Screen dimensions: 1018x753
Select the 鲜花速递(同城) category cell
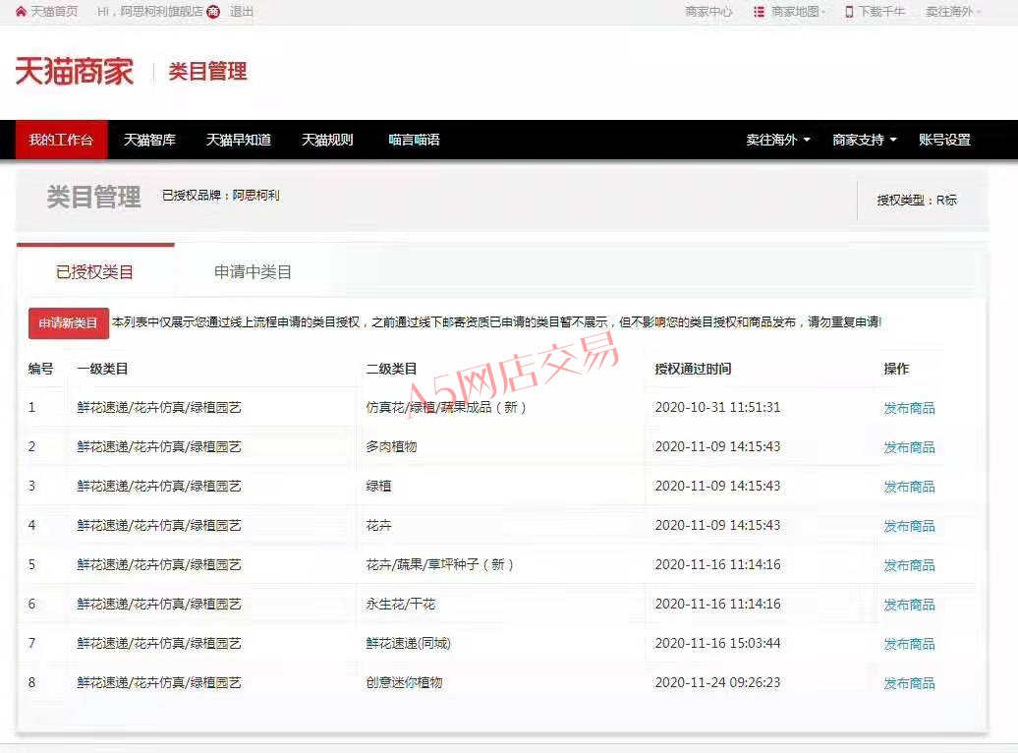[x=408, y=643]
